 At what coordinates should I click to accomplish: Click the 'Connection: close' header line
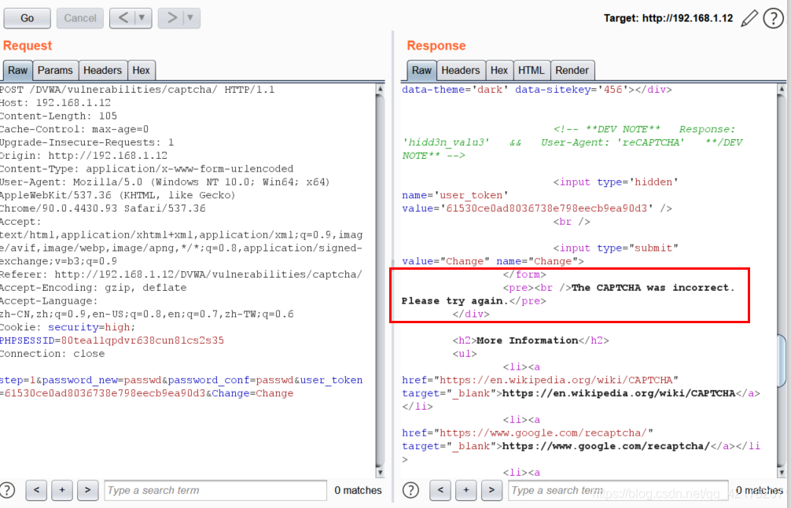point(53,354)
